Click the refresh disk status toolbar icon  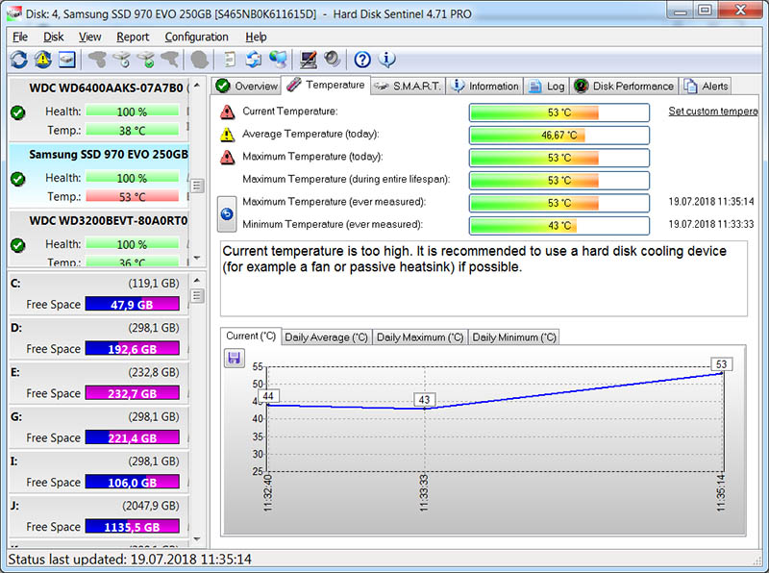[x=19, y=60]
